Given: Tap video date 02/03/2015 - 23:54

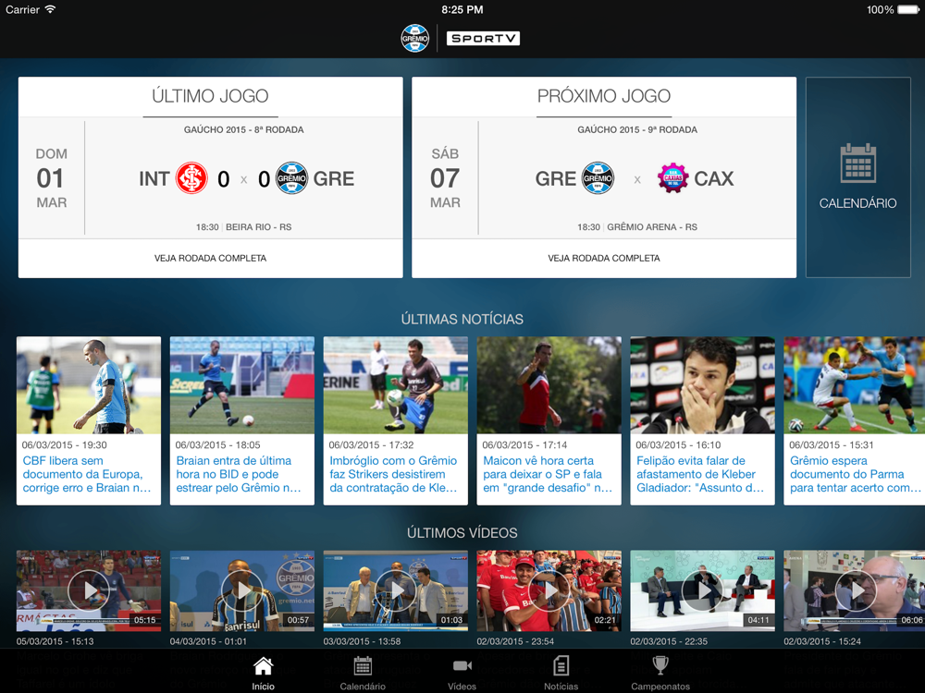Looking at the screenshot, I should pos(515,641).
